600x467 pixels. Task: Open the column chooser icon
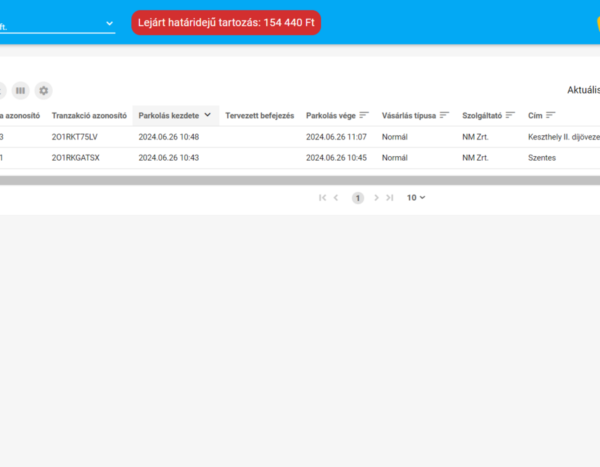(x=20, y=91)
